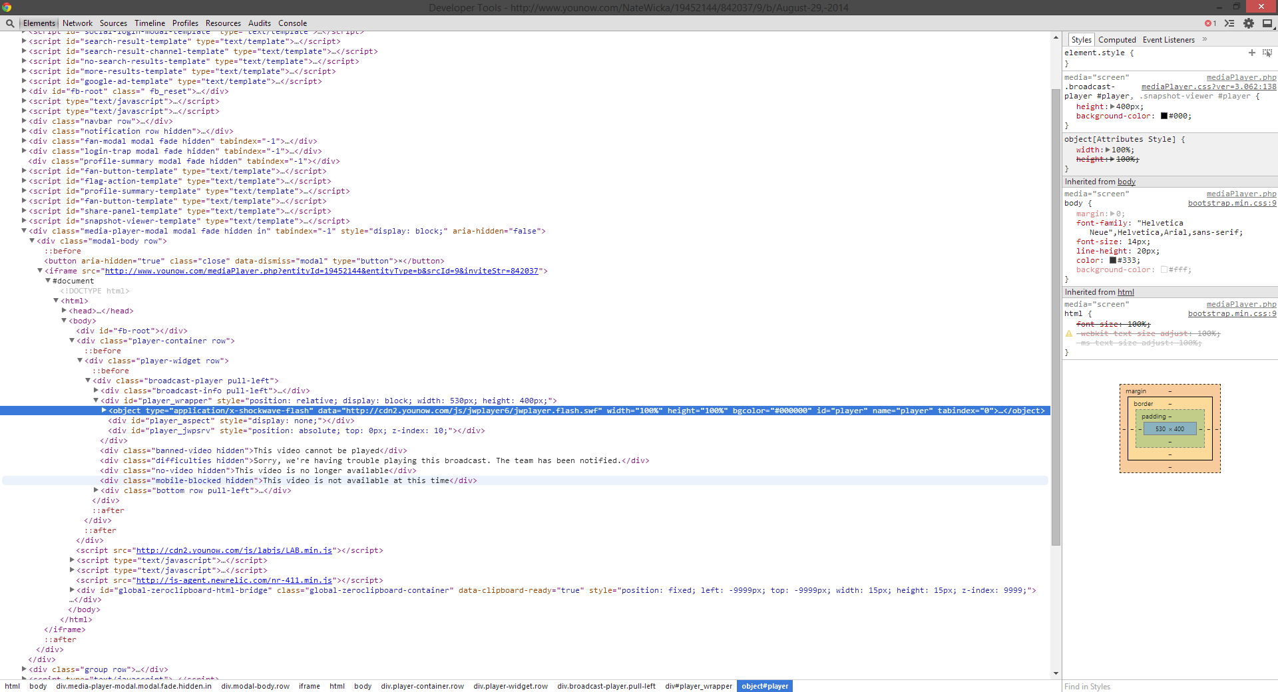Expand the width 100% property triangle
Image resolution: width=1278 pixels, height=692 pixels.
(x=1108, y=150)
